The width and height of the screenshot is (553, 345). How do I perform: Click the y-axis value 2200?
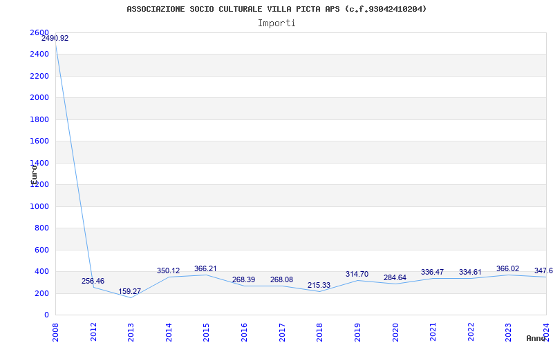[39, 76]
